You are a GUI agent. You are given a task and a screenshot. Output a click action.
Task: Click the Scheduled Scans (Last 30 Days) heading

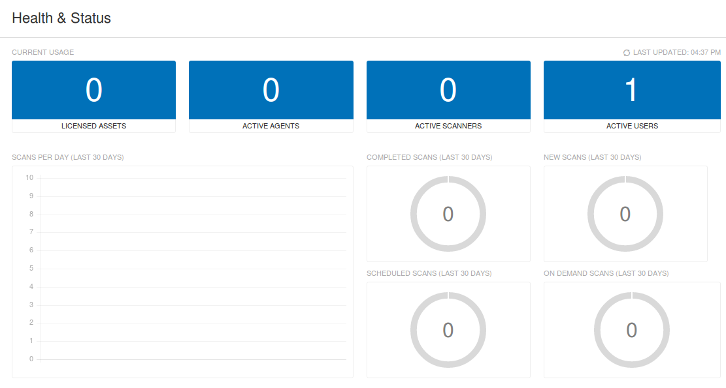click(x=429, y=273)
